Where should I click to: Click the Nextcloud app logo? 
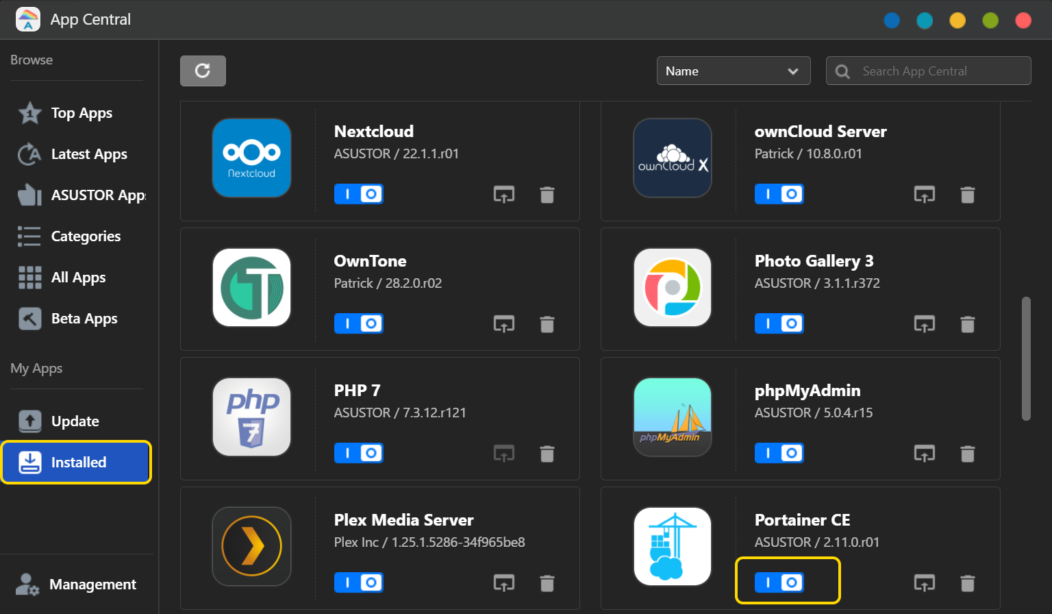click(x=252, y=158)
